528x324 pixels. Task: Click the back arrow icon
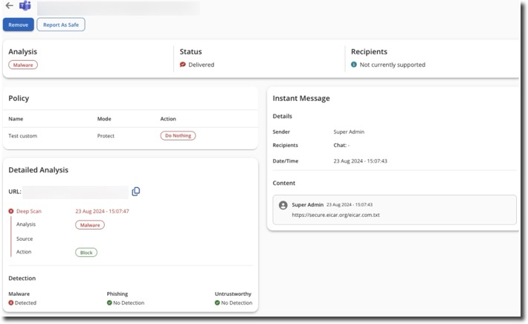[10, 7]
